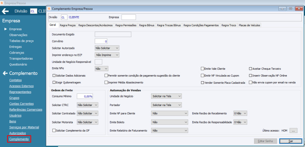Switch to Regra Condições Pagamentos tab
The height and width of the screenshot is (147, 305).
click(201, 25)
